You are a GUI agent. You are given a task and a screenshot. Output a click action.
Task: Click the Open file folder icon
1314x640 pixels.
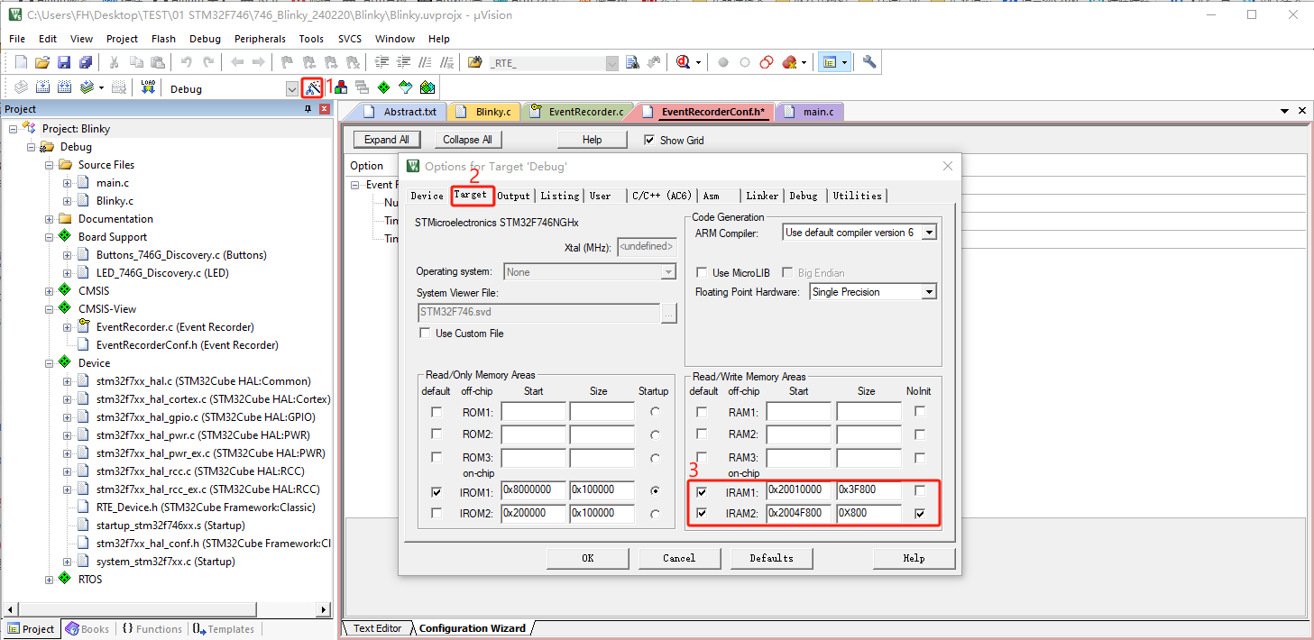(42, 62)
